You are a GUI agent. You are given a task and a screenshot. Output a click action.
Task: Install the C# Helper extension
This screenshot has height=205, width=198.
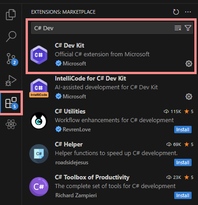183,162
